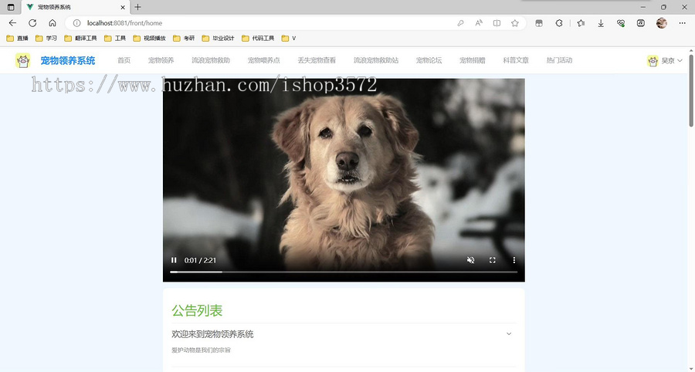
Task: Refresh the current page
Action: (32, 23)
